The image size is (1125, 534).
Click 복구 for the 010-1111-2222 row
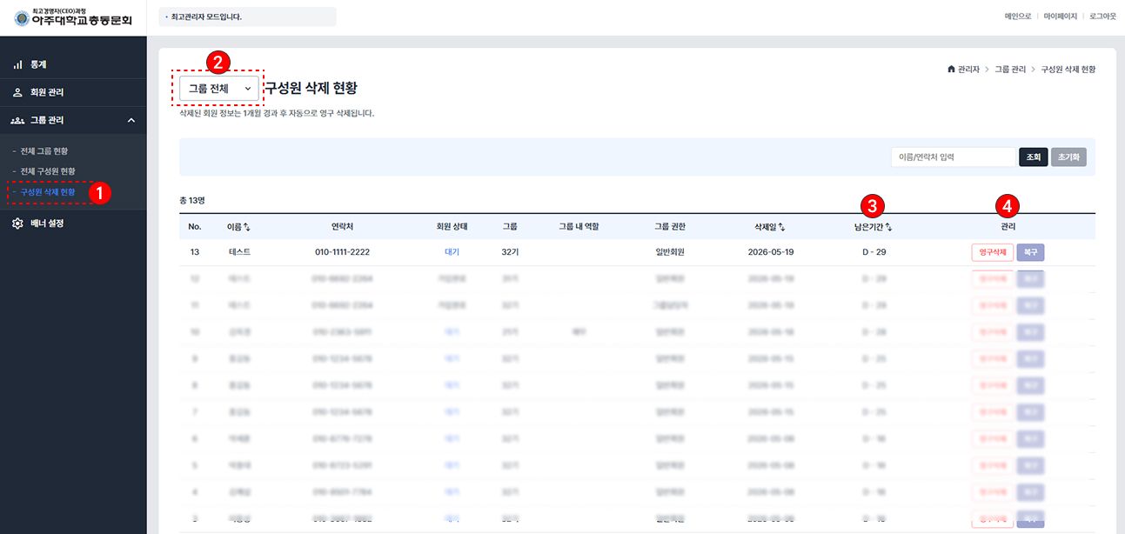(x=1030, y=252)
